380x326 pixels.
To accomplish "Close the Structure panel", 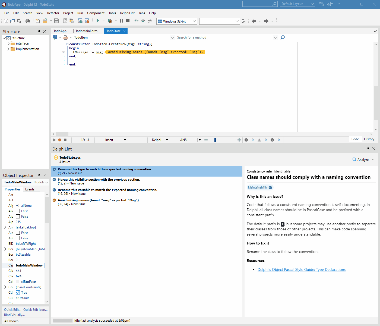I will point(45,32).
